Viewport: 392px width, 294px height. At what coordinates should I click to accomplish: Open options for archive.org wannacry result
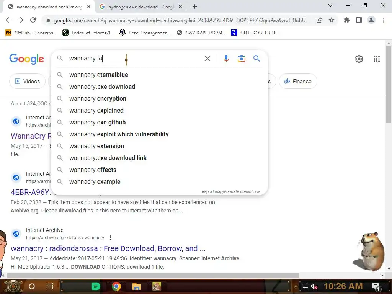tap(111, 238)
